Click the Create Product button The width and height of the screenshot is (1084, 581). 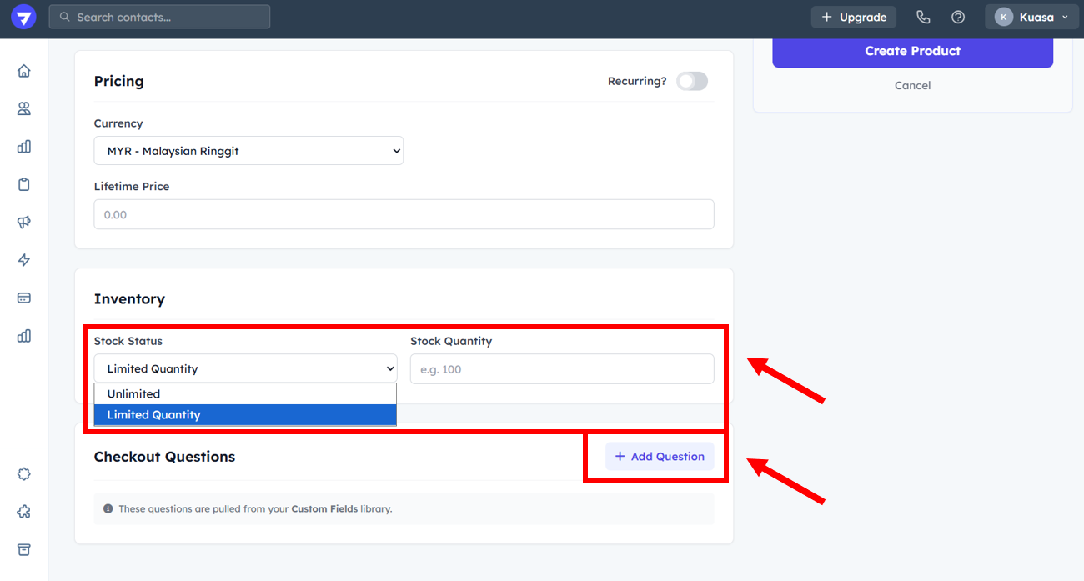pos(912,51)
